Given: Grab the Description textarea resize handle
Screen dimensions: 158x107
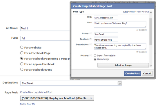Looking at the screenshot, I should tap(145, 48).
